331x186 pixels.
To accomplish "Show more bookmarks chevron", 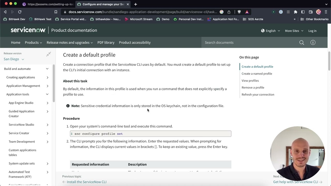I will (295, 19).
